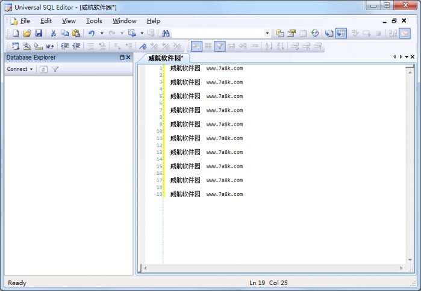Click the window-with-arrow icon starting second toolbar
The image size is (421, 291).
[x=16, y=47]
